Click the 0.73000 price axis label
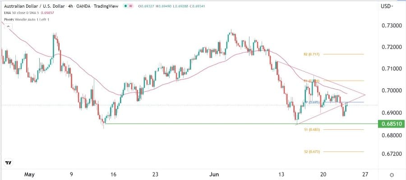This screenshot has width=406, height=180. point(391,26)
